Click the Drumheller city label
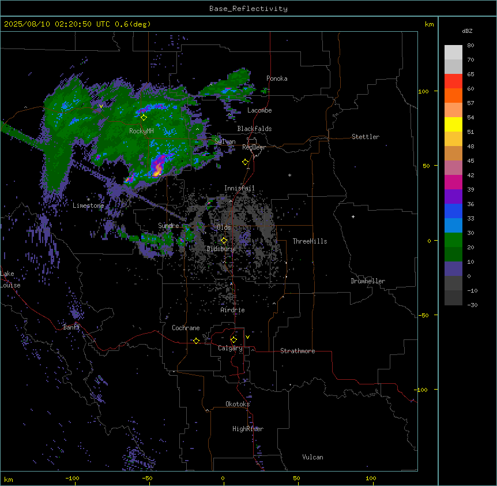This screenshot has width=497, height=486. coord(368,281)
